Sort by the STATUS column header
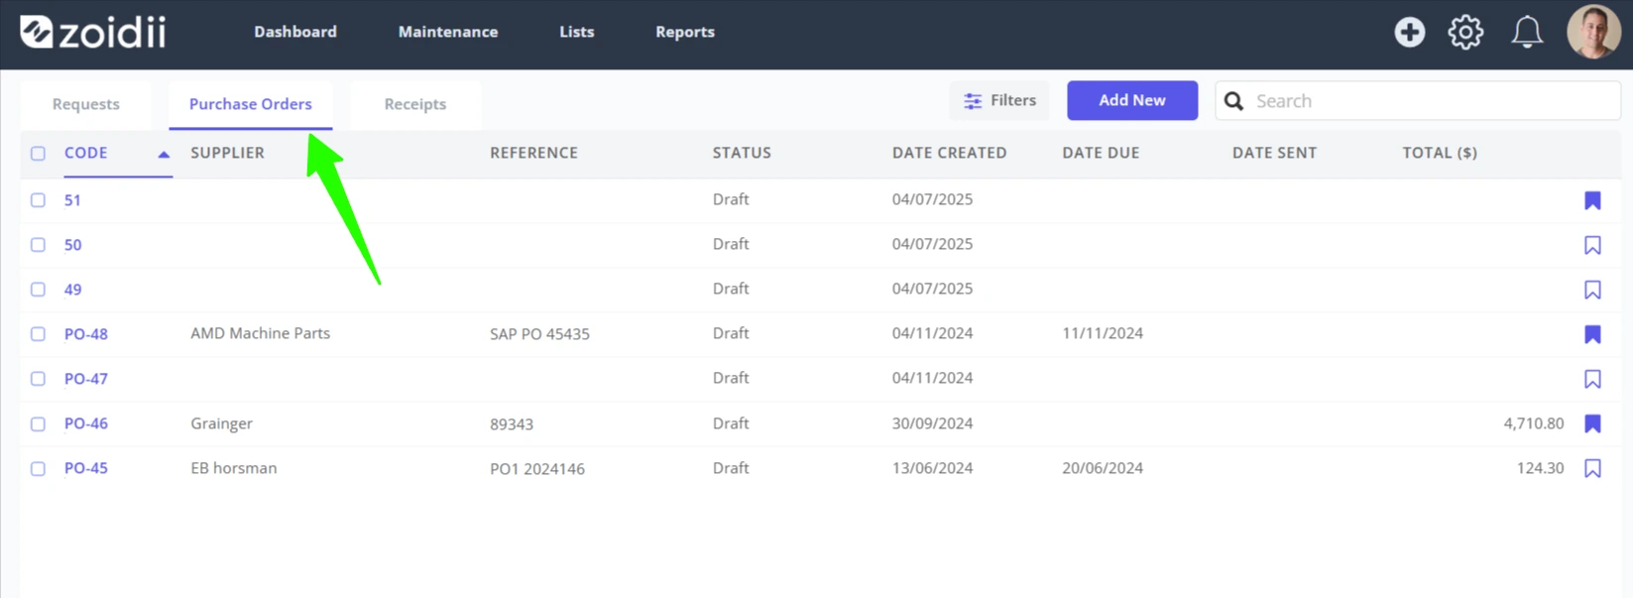Screen dimensions: 1633x598 click(742, 153)
